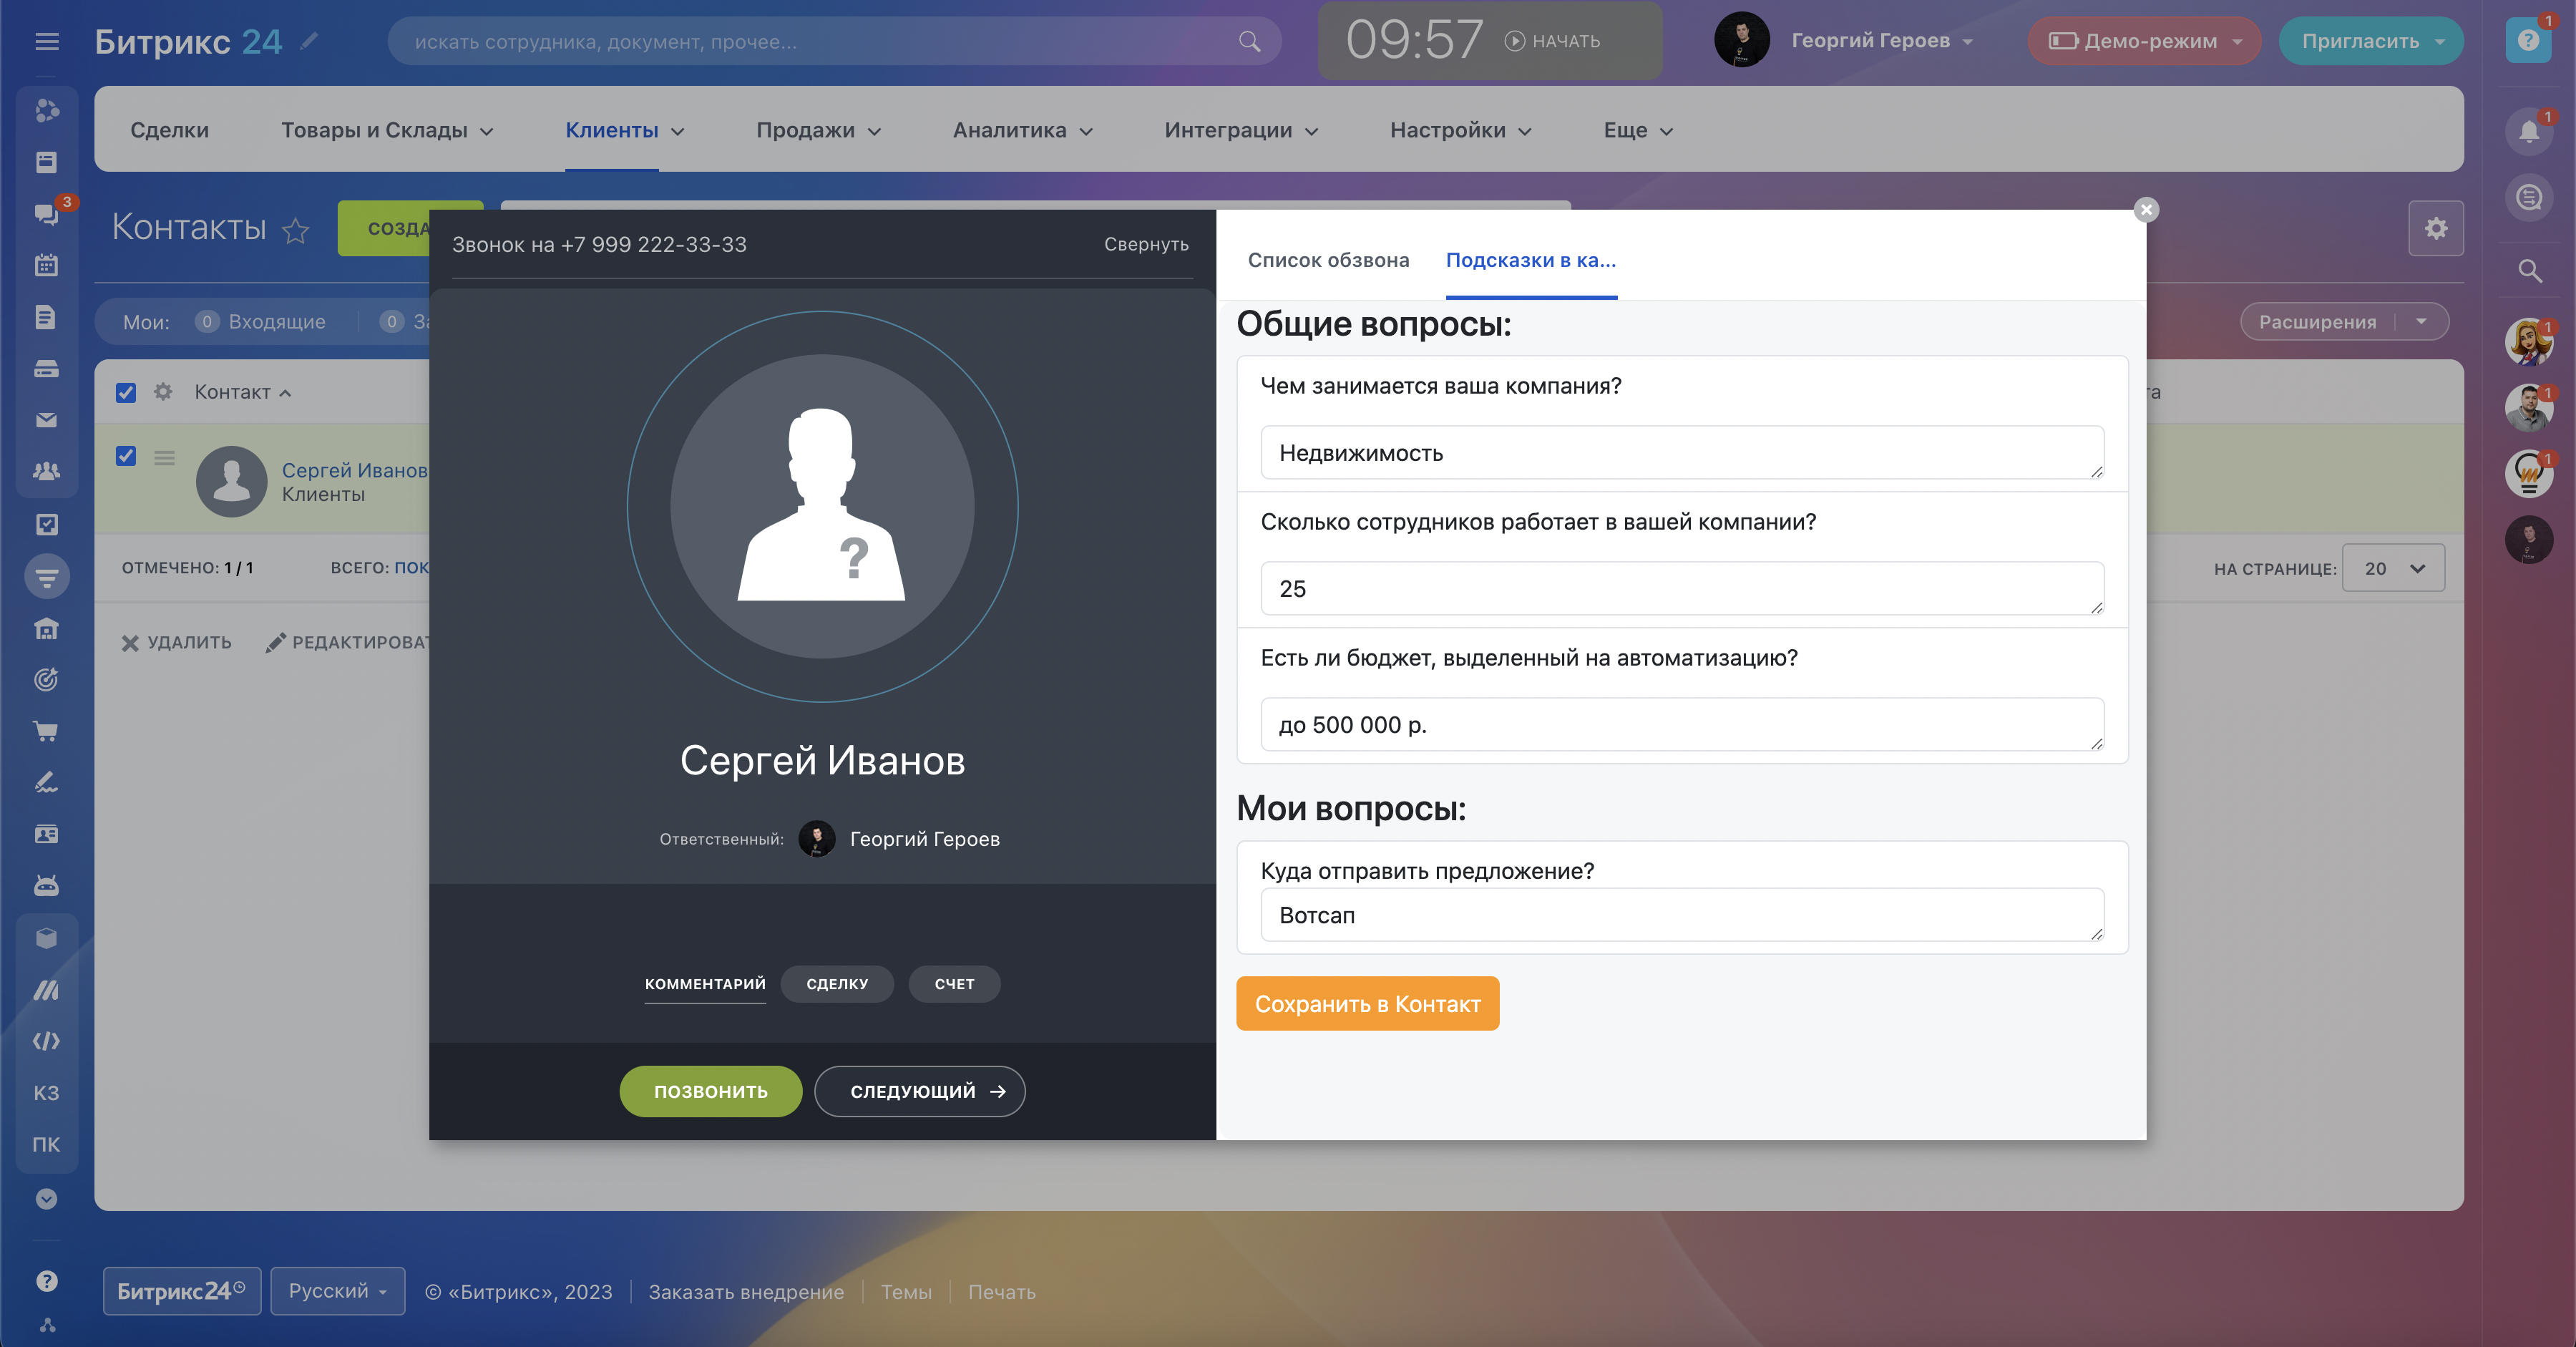2576x1347 pixels.
Task: Click the green ПОЗВОНИТЬ button
Action: coord(710,1091)
